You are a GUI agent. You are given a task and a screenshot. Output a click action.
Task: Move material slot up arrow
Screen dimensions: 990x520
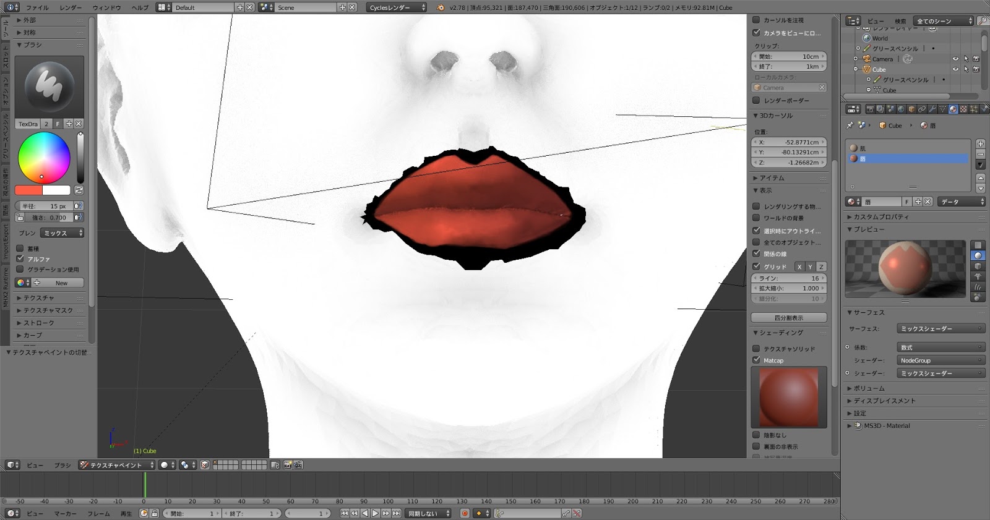pos(980,179)
